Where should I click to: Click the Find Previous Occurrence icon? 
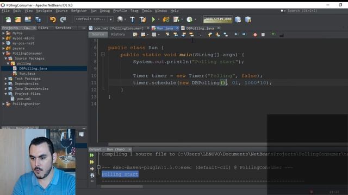click(x=176, y=35)
